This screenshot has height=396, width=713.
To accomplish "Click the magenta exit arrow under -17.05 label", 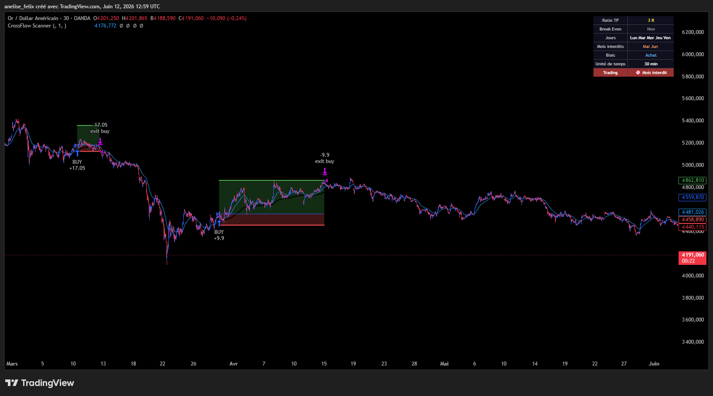I will click(100, 141).
